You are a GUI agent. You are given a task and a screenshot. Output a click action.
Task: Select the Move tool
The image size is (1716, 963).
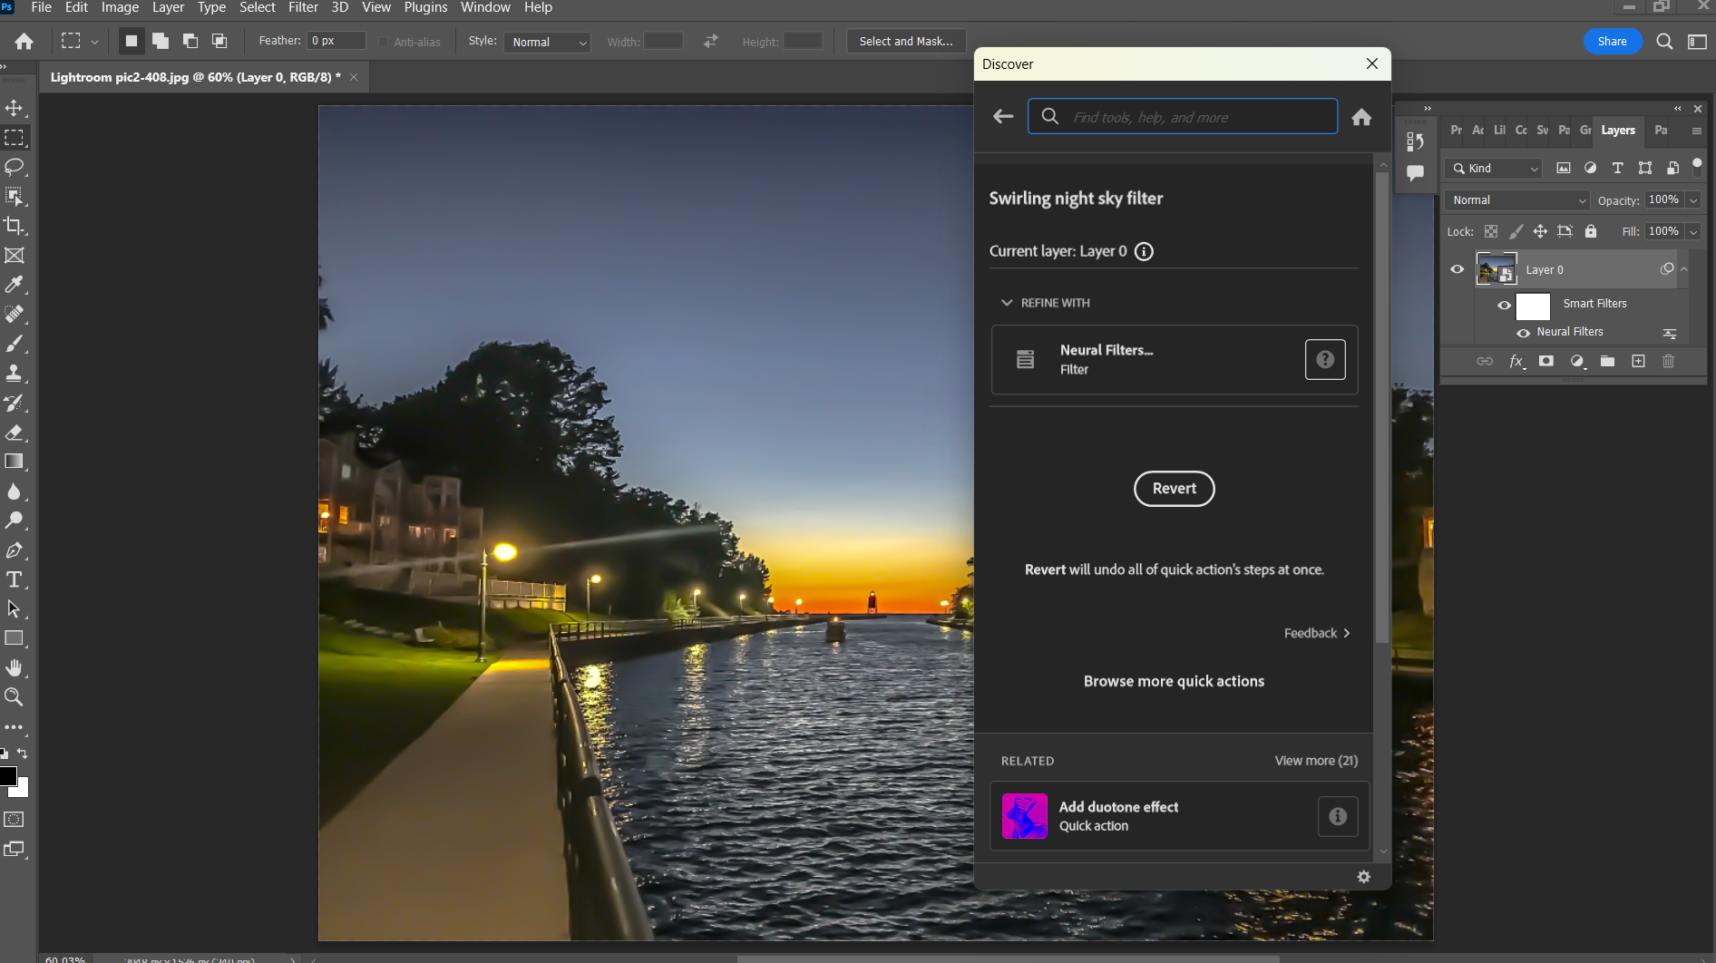click(15, 107)
